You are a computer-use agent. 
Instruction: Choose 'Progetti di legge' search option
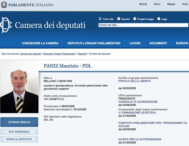[x=135, y=19]
